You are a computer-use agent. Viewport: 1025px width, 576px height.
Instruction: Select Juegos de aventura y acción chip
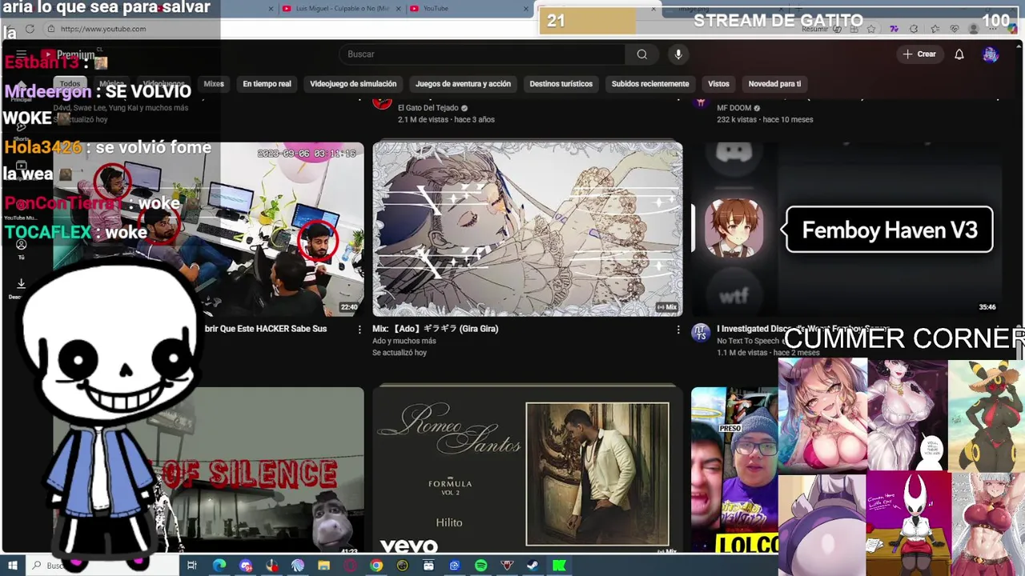[463, 84]
